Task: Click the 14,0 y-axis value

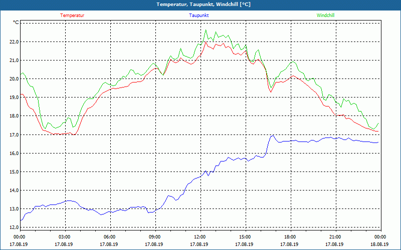Action: coord(14,190)
